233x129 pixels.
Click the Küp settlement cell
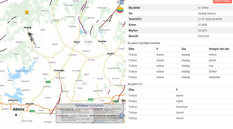(211, 66)
